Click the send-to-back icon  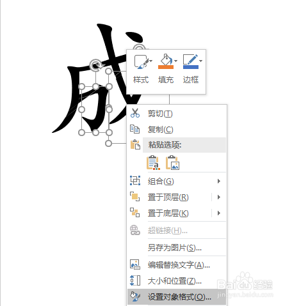(x=135, y=213)
